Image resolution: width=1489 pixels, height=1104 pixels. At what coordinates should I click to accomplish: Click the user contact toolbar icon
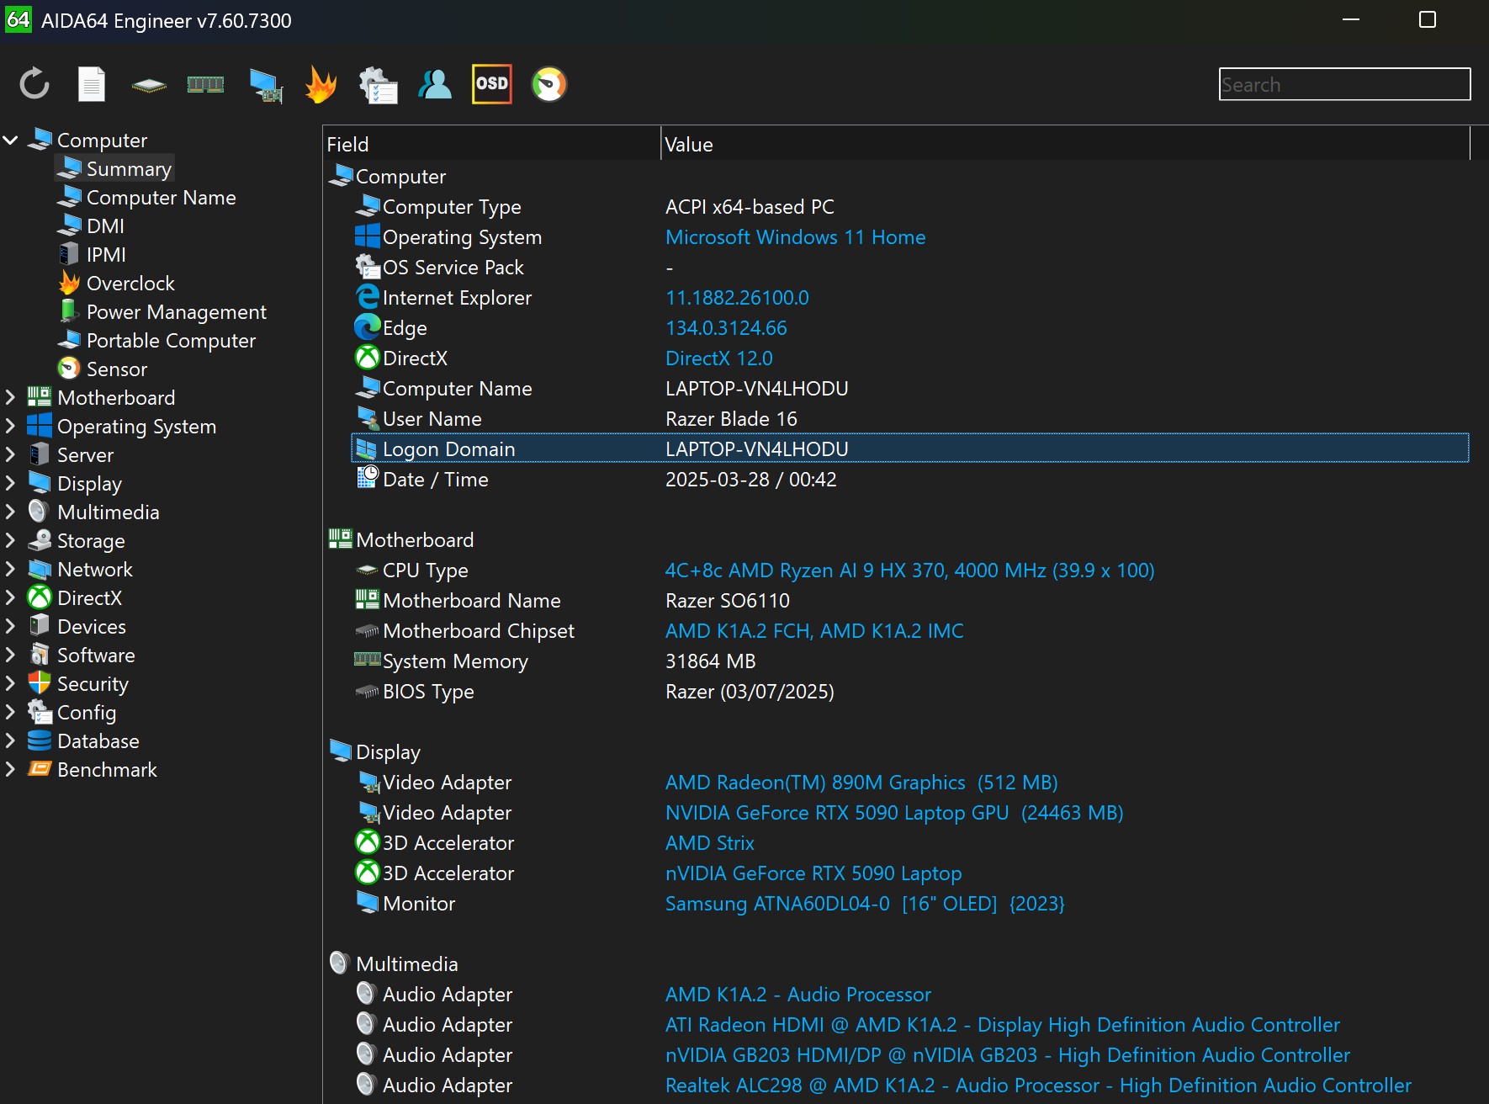tap(435, 84)
